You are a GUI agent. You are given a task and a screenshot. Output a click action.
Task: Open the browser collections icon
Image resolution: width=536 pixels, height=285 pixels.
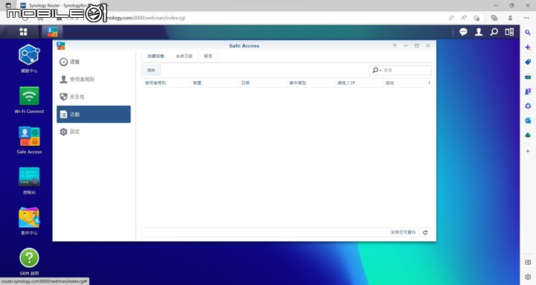(x=494, y=18)
